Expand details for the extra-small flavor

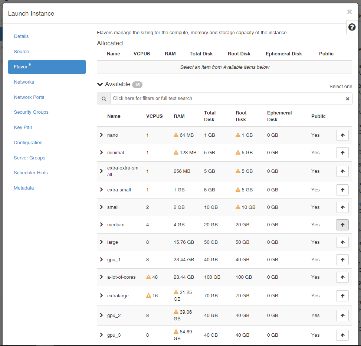coord(101,190)
